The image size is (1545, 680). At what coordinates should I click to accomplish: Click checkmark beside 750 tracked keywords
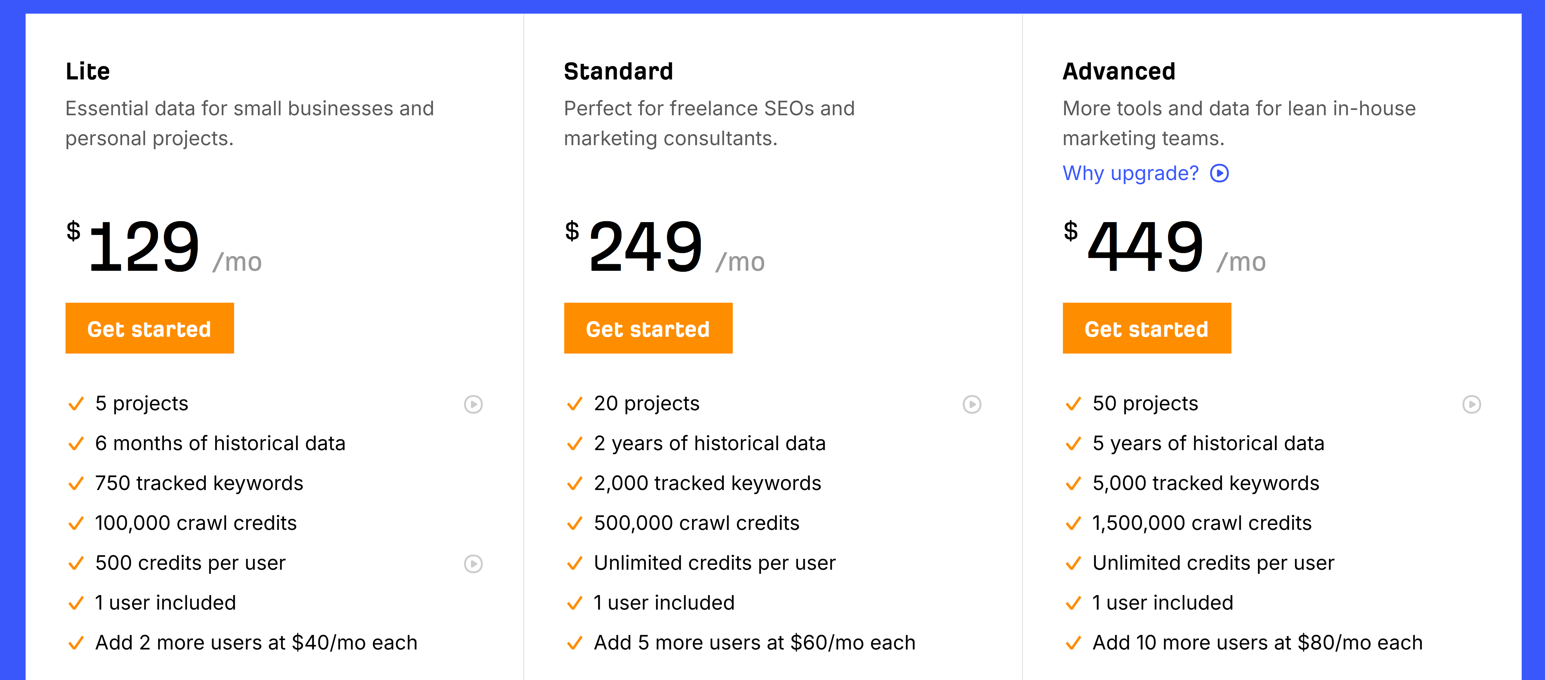tap(76, 483)
